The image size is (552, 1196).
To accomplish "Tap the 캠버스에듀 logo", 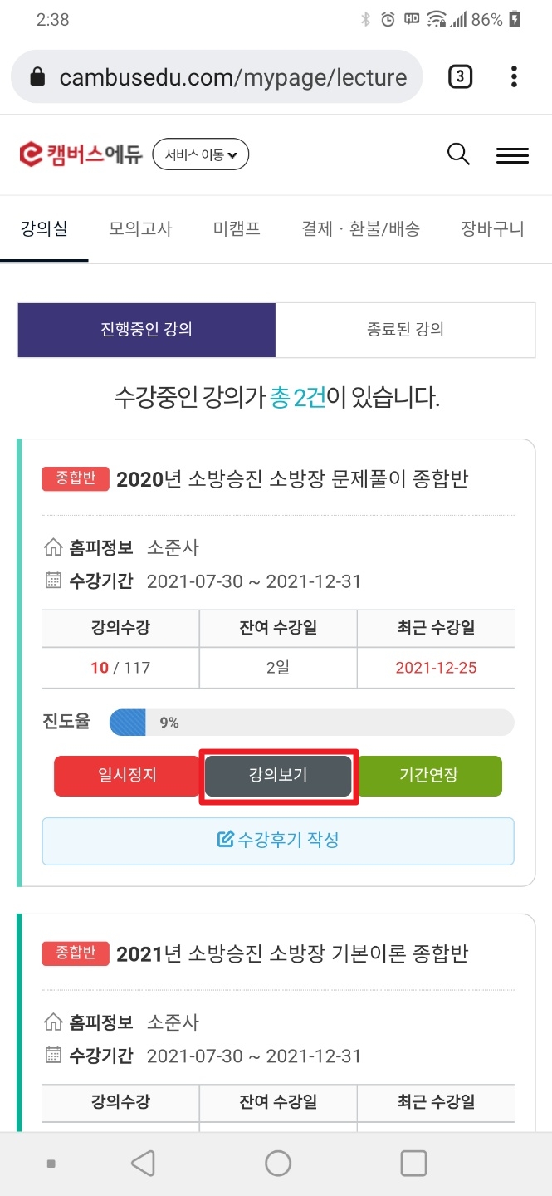I will point(81,154).
